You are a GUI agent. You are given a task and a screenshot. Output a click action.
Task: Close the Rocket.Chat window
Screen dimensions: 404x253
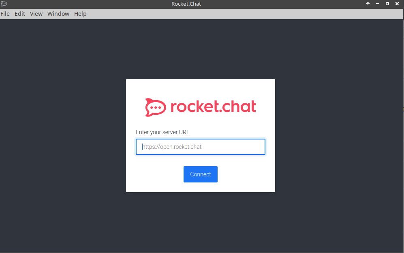click(x=397, y=4)
